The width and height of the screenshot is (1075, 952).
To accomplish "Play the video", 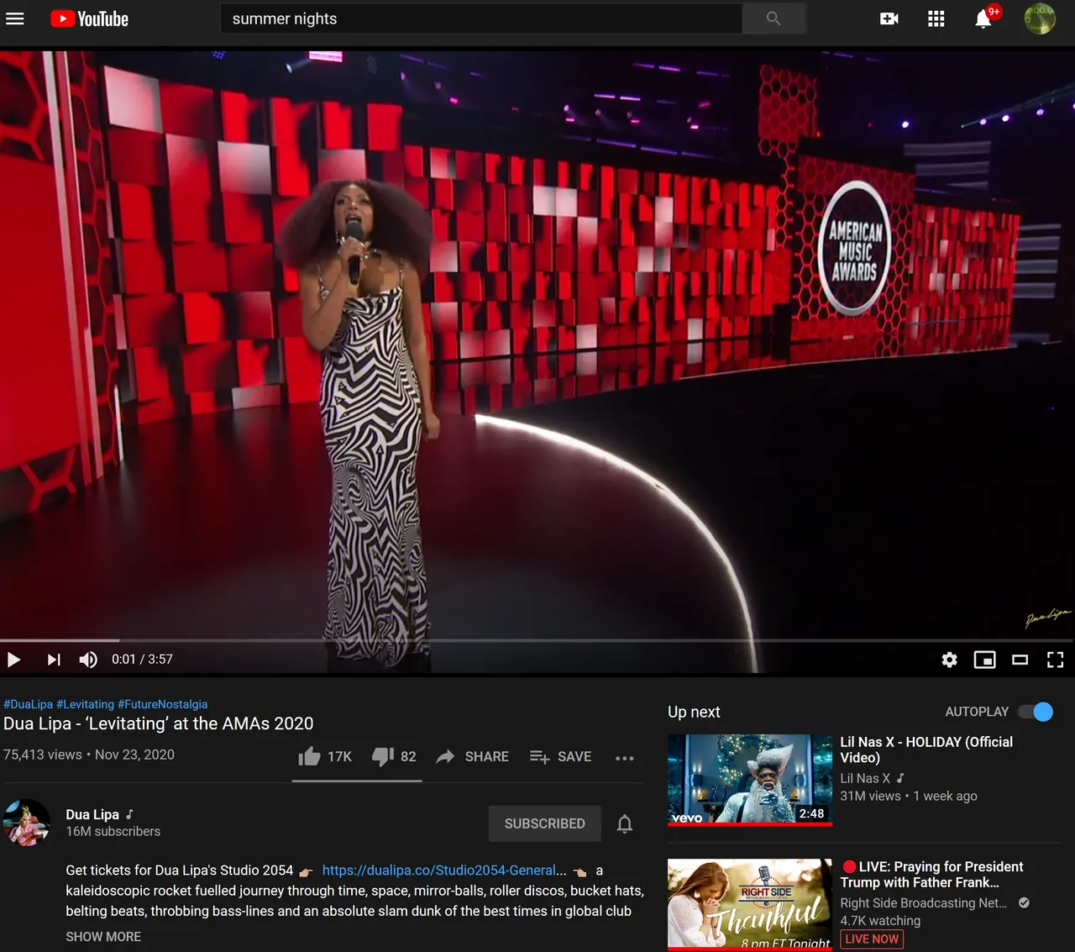I will coord(14,660).
